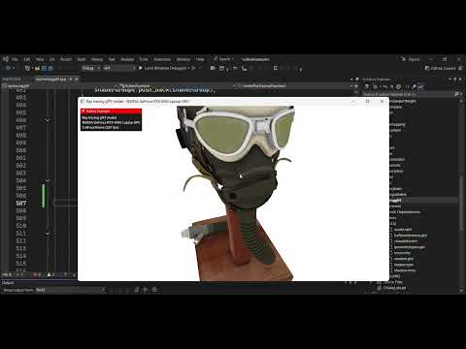Image resolution: width=466 pixels, height=349 pixels.
Task: Click the navigate backward toolbar icon
Action: [9, 68]
